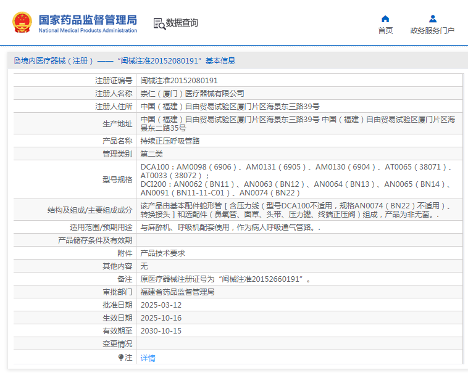Click the National Medical Products Administration subtitle
This screenshot has width=468, height=373.
click(x=88, y=30)
